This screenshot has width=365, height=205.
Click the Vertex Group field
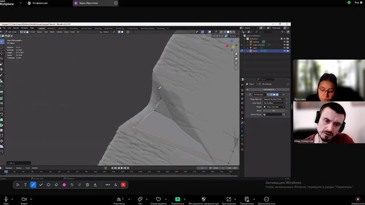coord(273,114)
